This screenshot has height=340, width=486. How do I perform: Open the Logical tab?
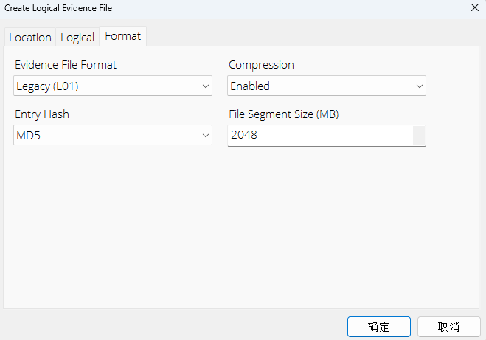[77, 37]
